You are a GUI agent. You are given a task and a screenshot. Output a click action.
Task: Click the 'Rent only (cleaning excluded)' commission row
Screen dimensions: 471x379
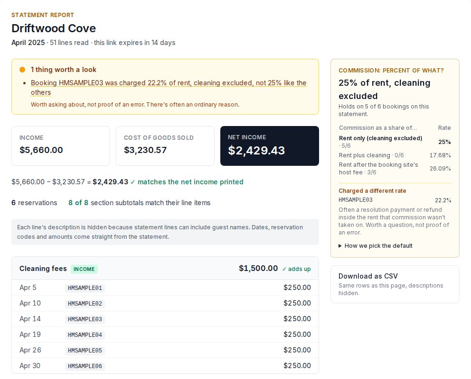point(395,142)
